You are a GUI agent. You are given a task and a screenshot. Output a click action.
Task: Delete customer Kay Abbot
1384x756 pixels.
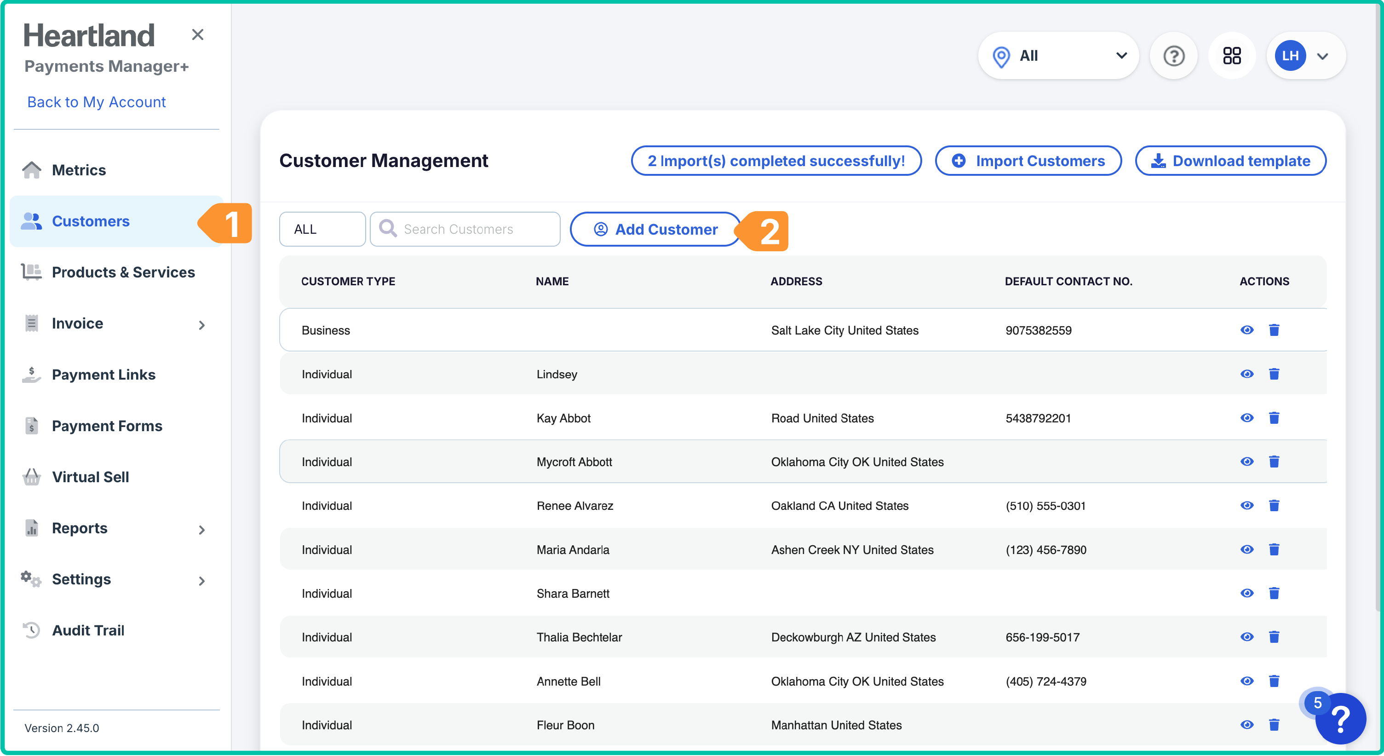tap(1274, 418)
